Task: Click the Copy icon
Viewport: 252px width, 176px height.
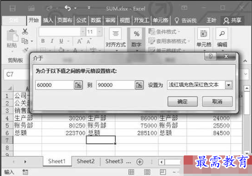Action: pyautogui.click(x=25, y=41)
